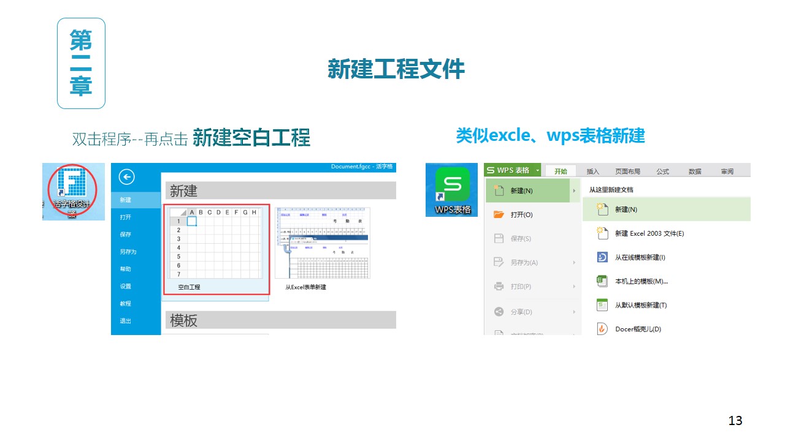Click the 新建 Excel 2003 文件 icon
Image resolution: width=785 pixels, height=441 pixels.
pyautogui.click(x=602, y=233)
